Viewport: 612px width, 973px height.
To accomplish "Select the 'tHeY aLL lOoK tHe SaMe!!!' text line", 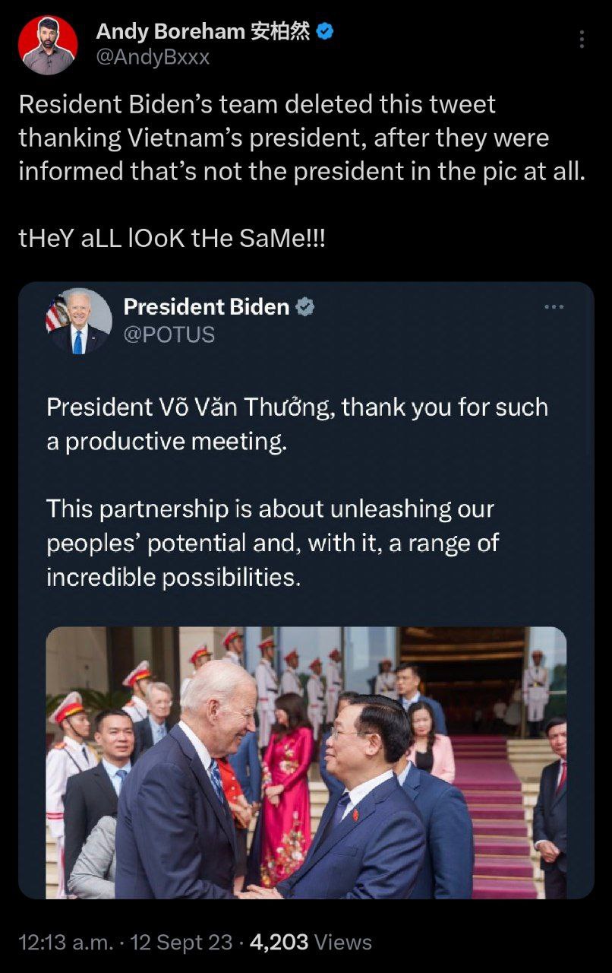I will click(172, 239).
